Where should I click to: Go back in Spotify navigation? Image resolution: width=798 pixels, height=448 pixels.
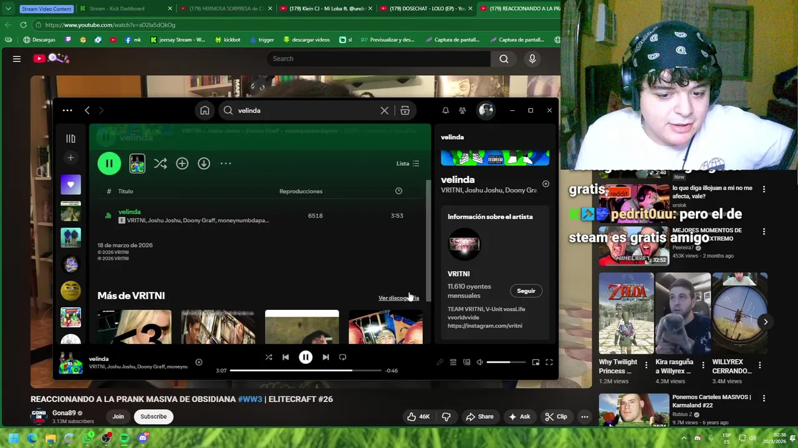(87, 110)
